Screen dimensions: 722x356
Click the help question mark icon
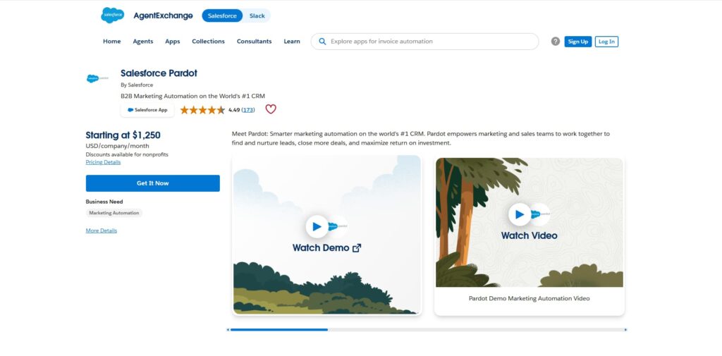[x=556, y=42]
